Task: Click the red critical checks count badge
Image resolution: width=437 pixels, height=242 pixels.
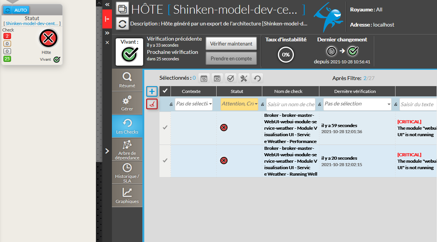Action: 7,36
